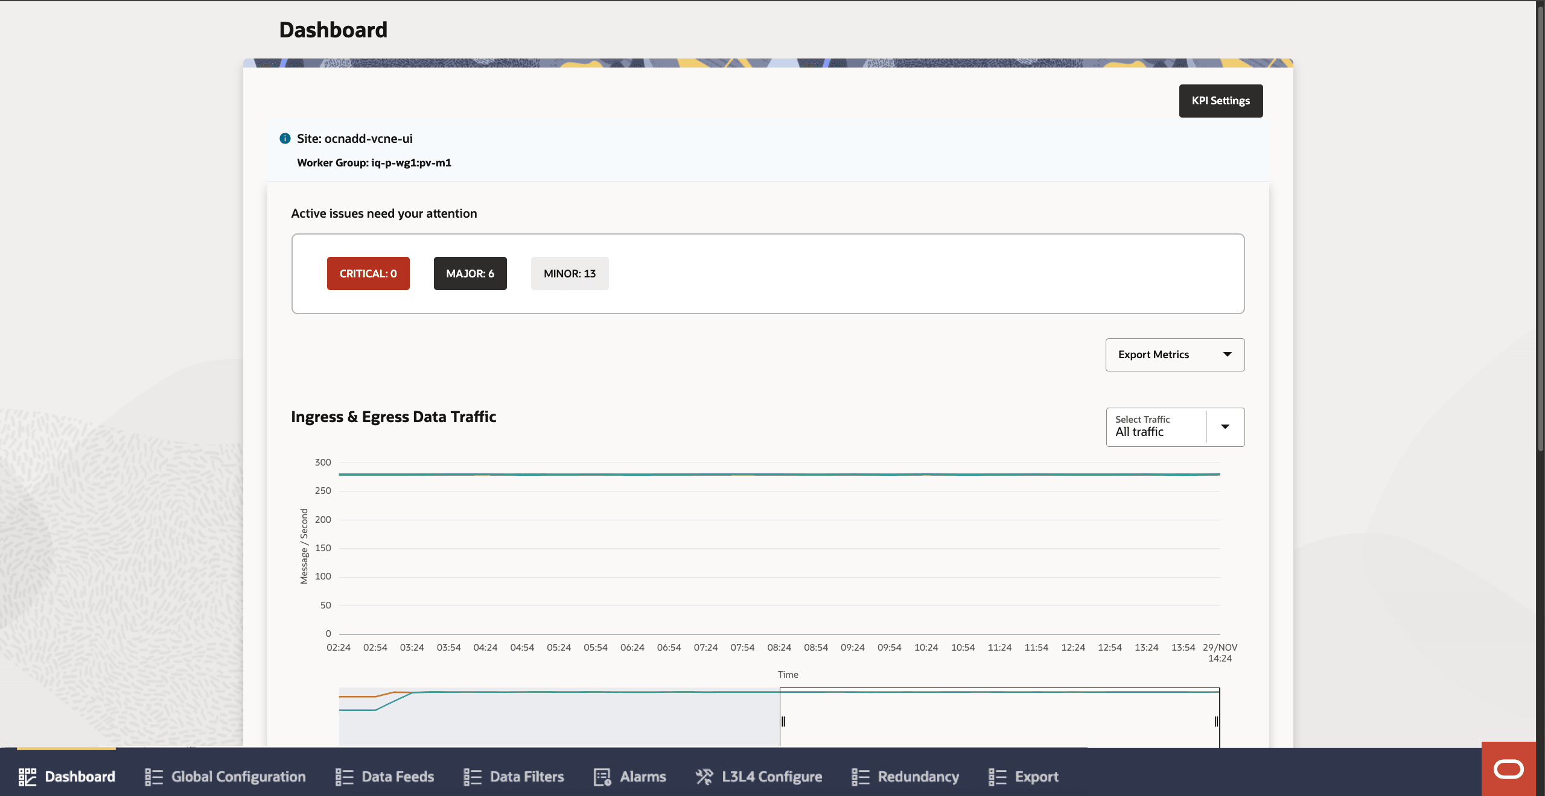The width and height of the screenshot is (1545, 796).
Task: Click the Export list icon
Action: [x=997, y=777]
